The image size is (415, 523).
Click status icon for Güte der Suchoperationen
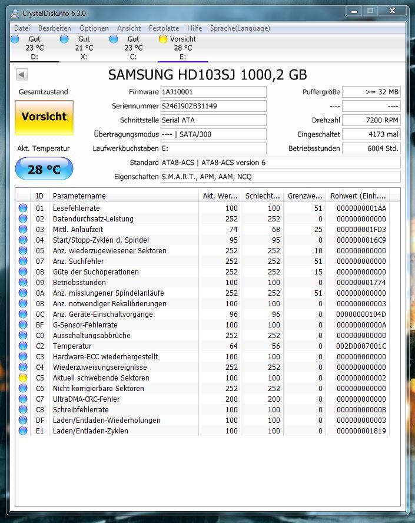(23, 272)
